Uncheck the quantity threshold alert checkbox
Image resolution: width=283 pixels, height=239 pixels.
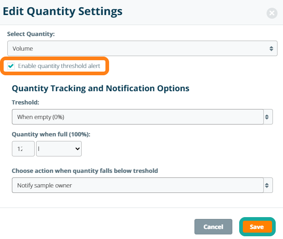tap(11, 66)
